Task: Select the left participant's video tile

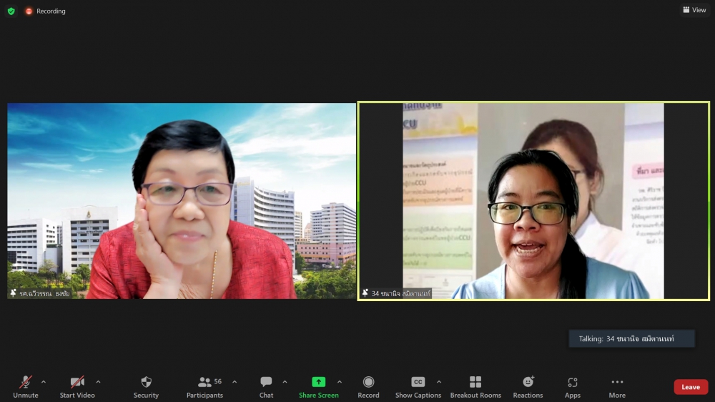Action: click(x=182, y=201)
